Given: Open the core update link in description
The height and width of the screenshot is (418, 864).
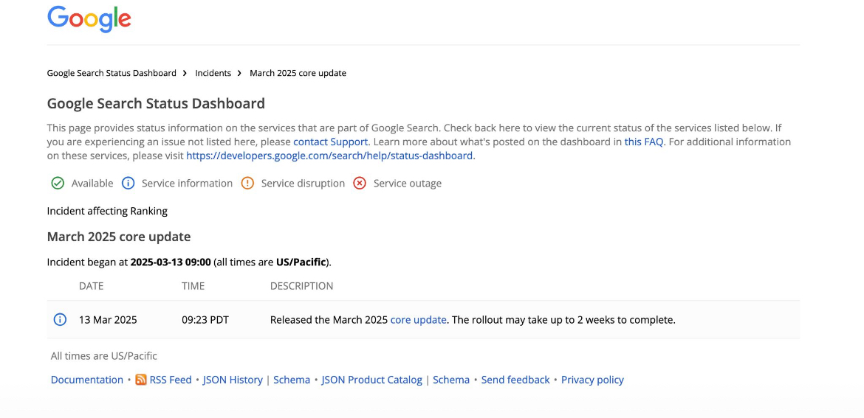Looking at the screenshot, I should (x=418, y=319).
